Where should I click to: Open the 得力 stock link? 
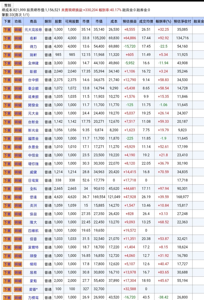(x=33, y=47)
